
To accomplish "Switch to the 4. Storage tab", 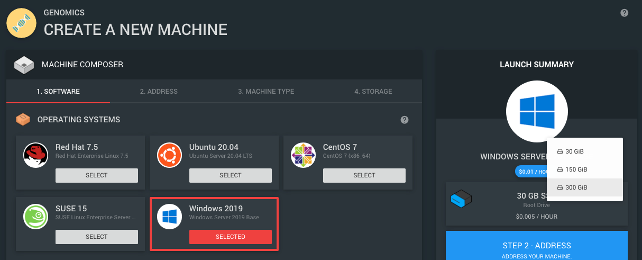I will [x=373, y=91].
